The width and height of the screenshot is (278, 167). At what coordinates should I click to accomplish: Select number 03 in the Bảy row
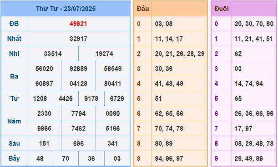click(117, 158)
